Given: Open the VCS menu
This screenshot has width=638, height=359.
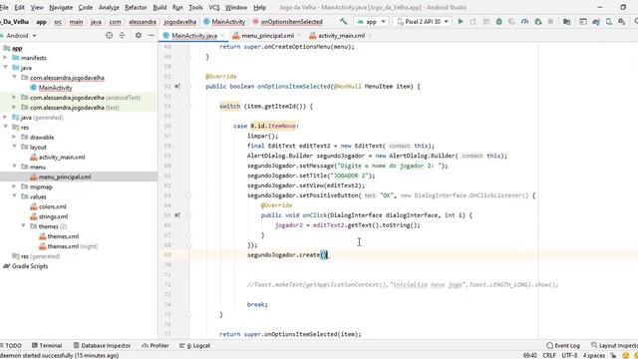Looking at the screenshot, I should tap(214, 7).
